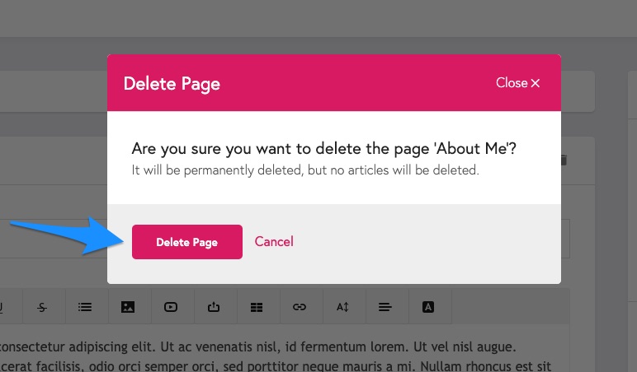Screen dimensions: 637x372
Task: Click the permanently deleted warning text
Action: click(x=305, y=170)
